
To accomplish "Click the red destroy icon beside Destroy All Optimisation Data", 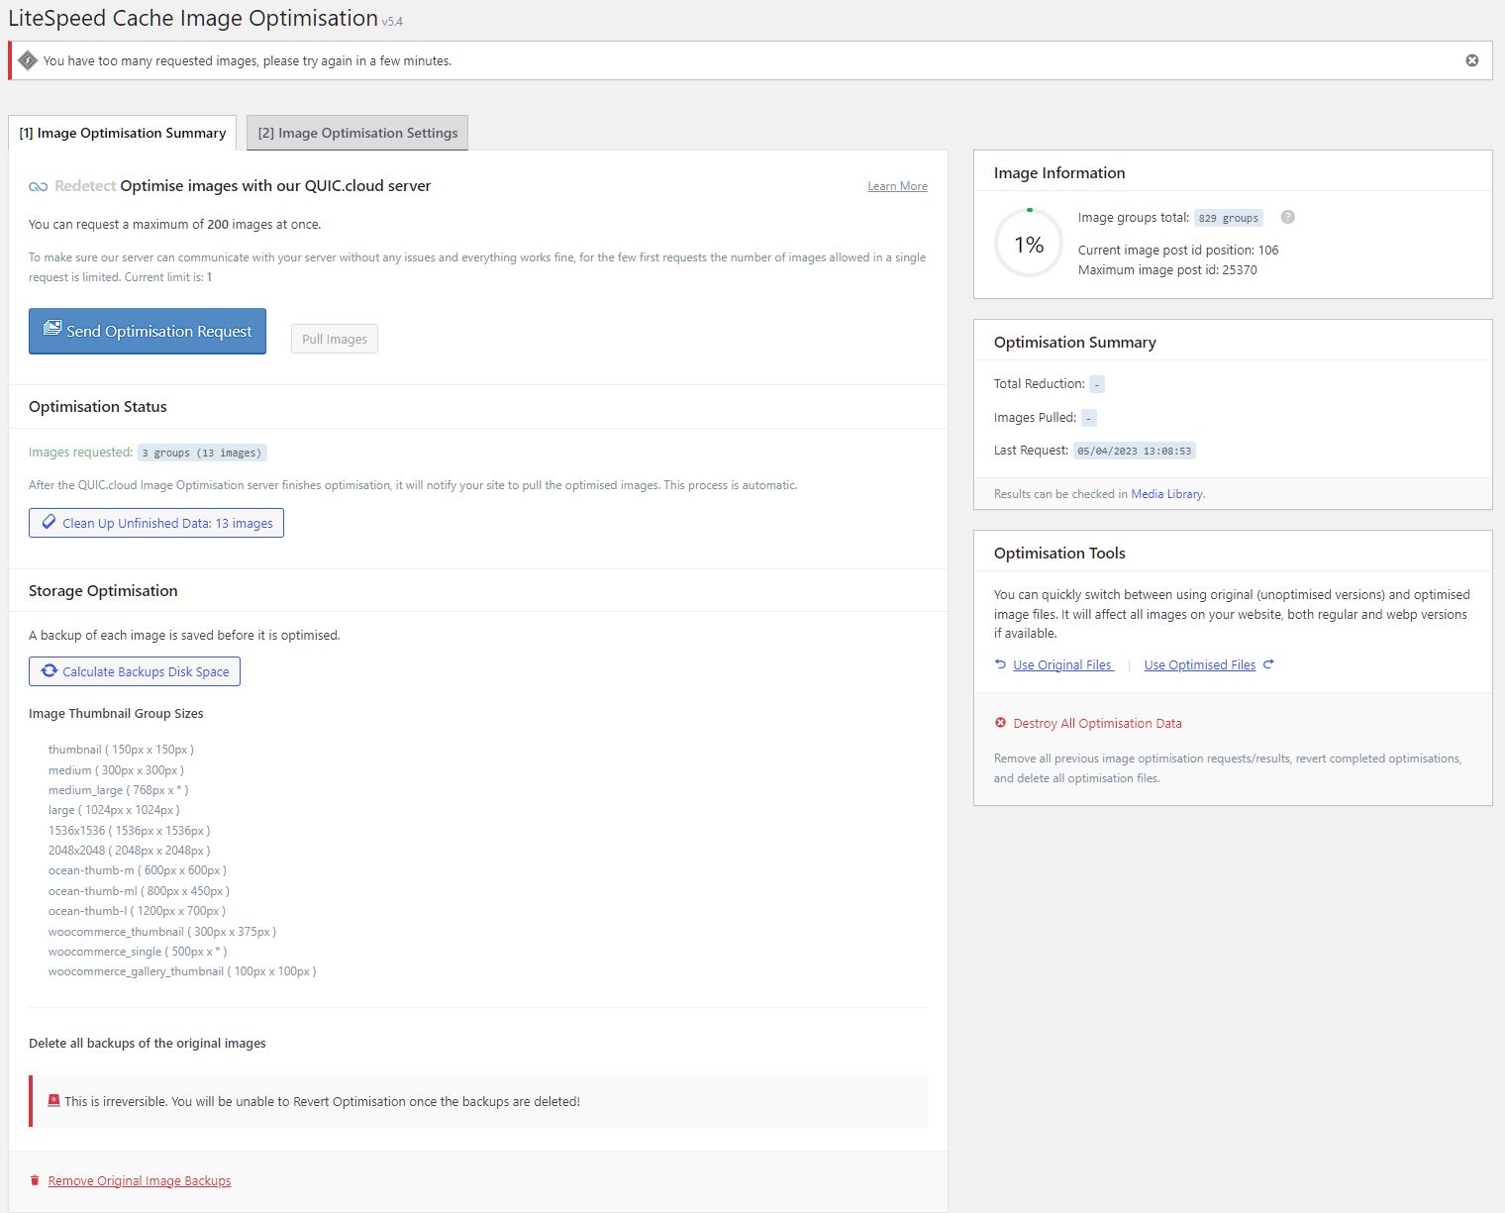I will tap(1000, 723).
